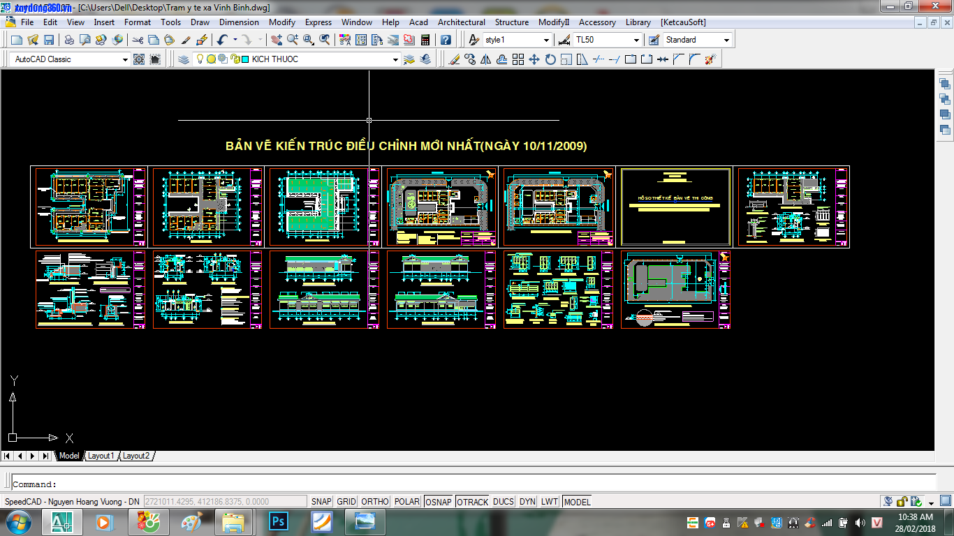954x536 pixels.
Task: Toggle POLAR tracking in status bar
Action: tap(407, 502)
